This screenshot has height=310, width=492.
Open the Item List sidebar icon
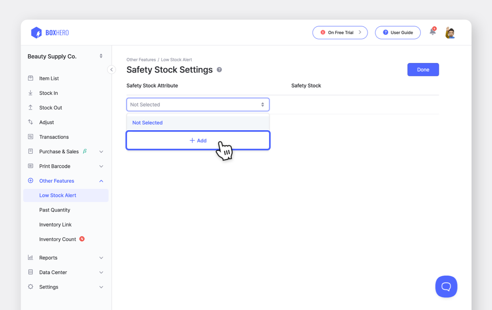coord(31,78)
